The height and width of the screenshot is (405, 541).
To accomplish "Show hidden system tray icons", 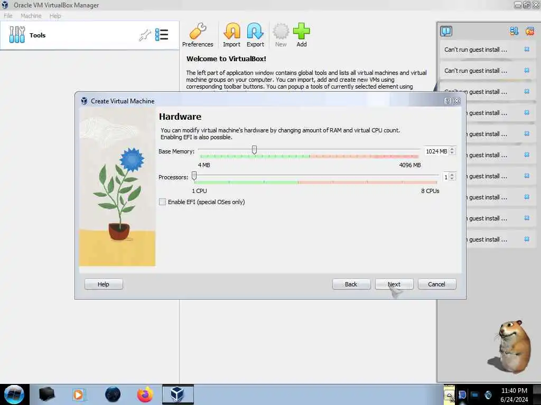I will coord(449,396).
